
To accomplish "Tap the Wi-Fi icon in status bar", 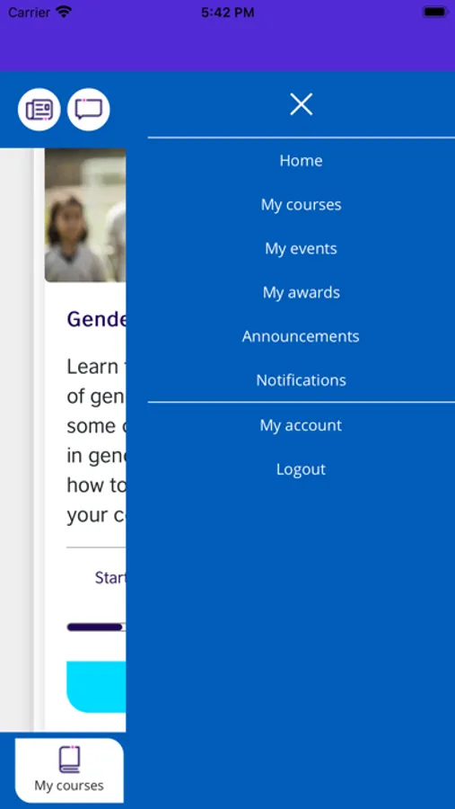I will coord(64,12).
